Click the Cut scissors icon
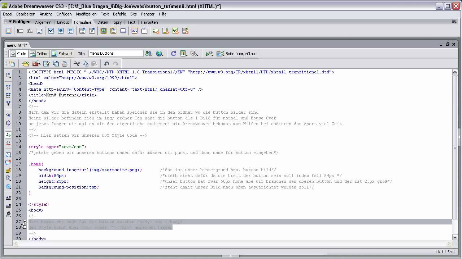The image size is (462, 259). (x=77, y=64)
